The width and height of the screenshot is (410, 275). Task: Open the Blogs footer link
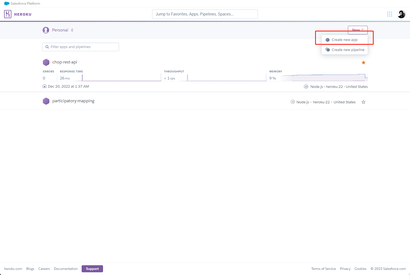30,269
